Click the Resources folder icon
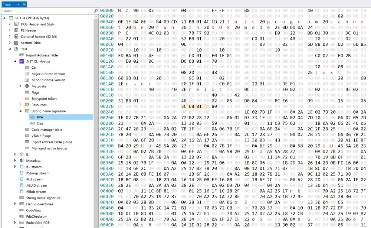 pyautogui.click(x=27, y=105)
